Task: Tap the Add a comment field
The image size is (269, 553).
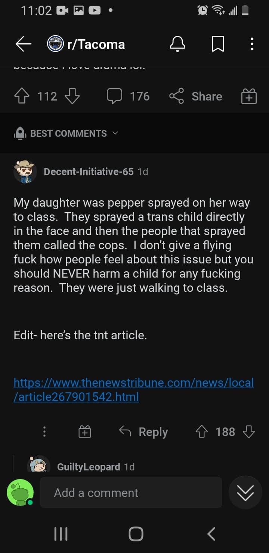Action: tap(131, 492)
